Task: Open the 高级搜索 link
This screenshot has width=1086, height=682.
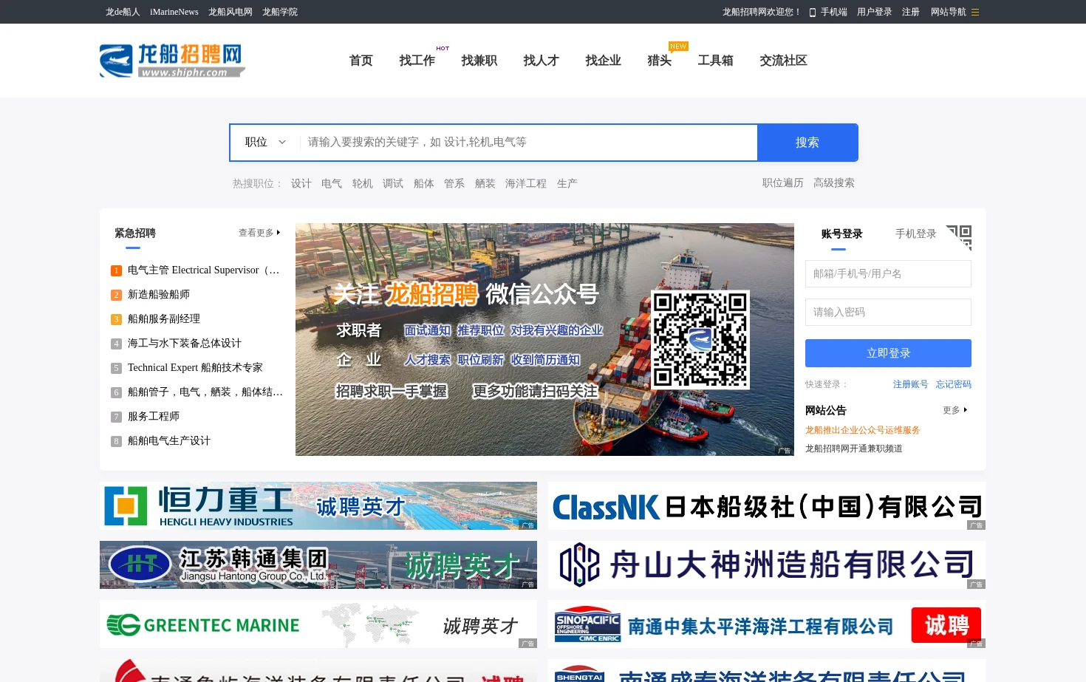Action: (834, 183)
